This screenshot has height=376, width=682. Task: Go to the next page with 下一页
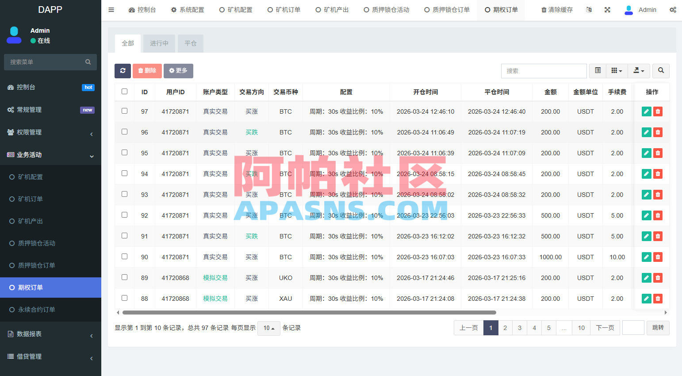[x=605, y=328]
